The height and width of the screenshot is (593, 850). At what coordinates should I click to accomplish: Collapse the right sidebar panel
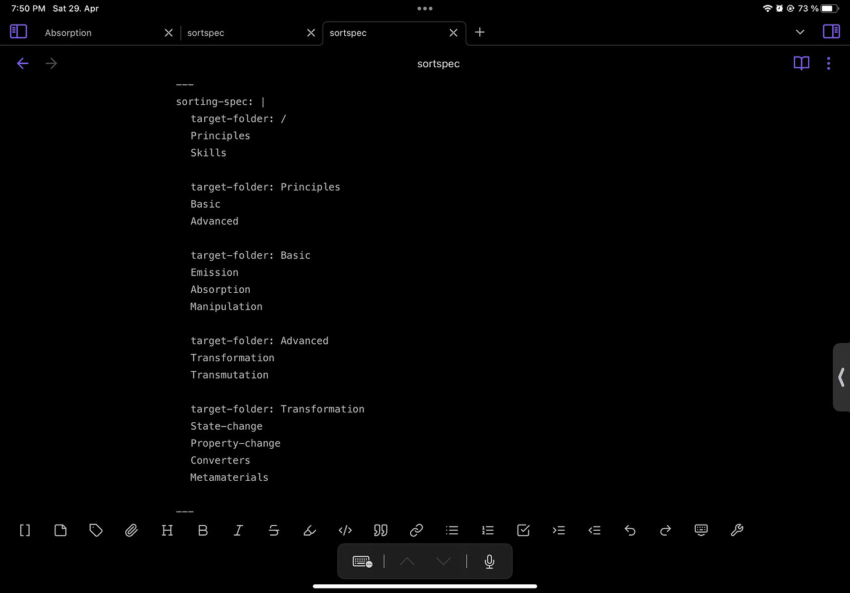(831, 31)
